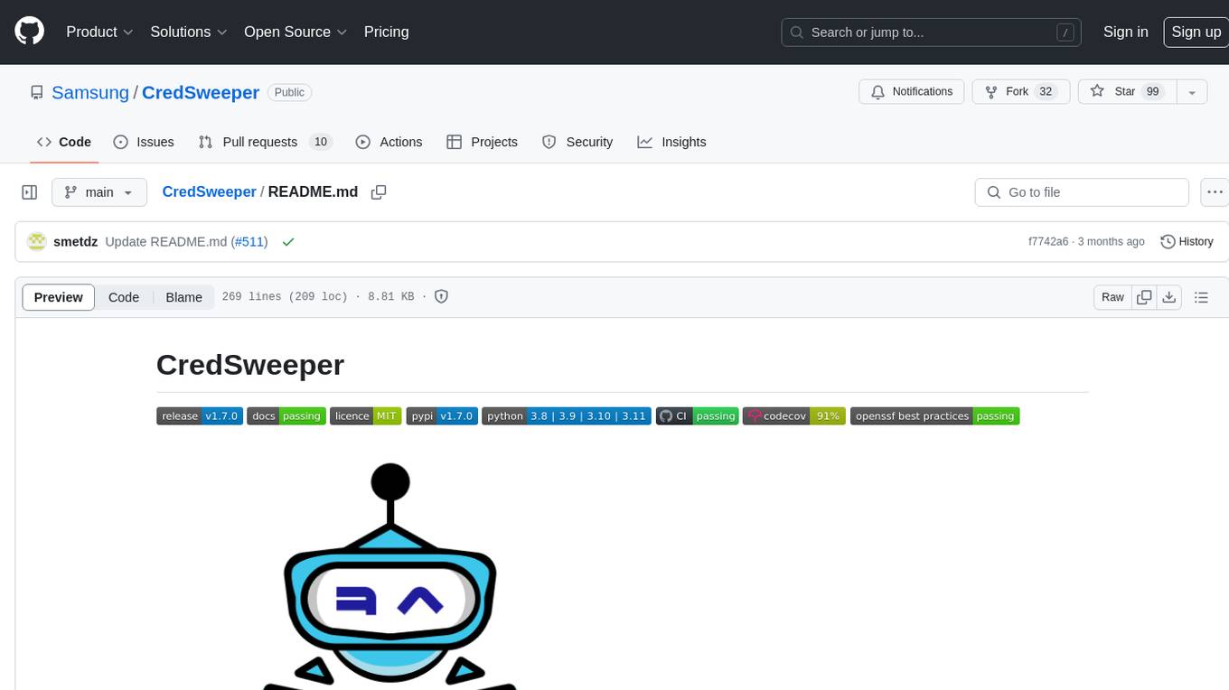The height and width of the screenshot is (690, 1229).
Task: Click smetdz avatar image
Action: [36, 241]
